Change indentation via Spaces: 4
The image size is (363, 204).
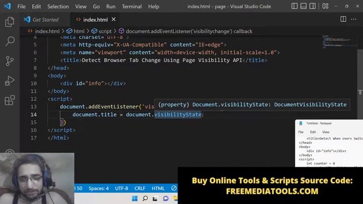[99, 188]
